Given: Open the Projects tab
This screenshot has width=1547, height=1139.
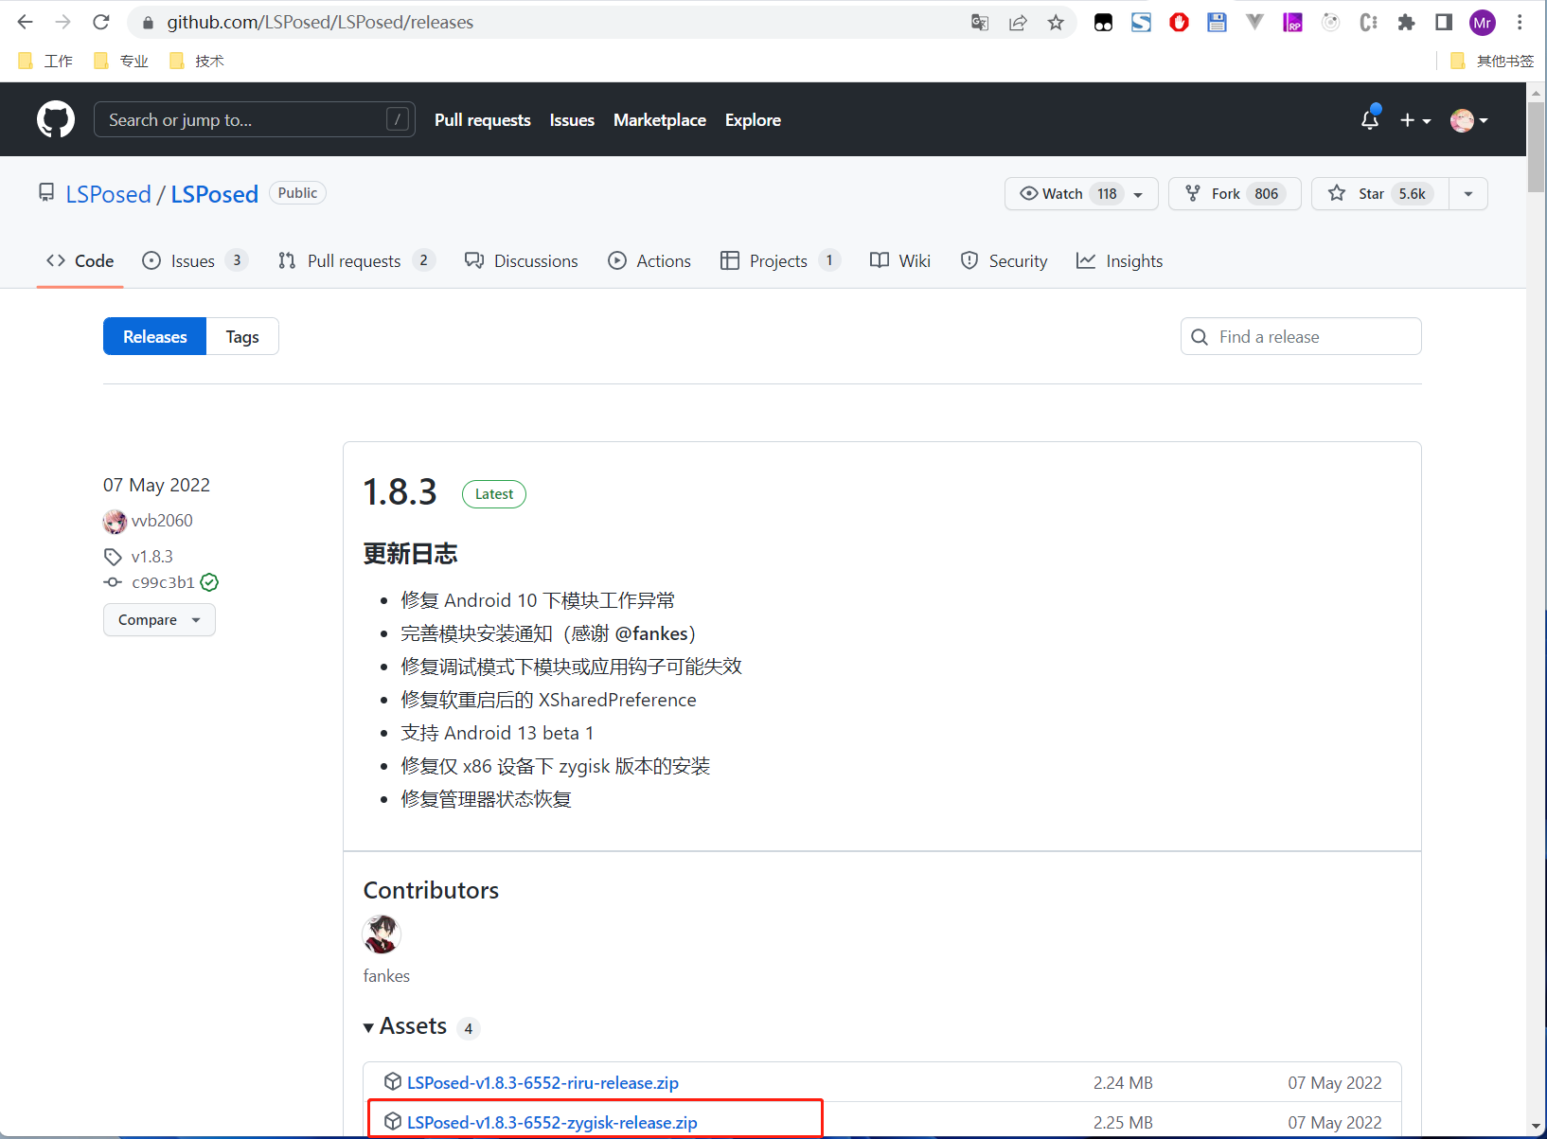Looking at the screenshot, I should point(780,260).
